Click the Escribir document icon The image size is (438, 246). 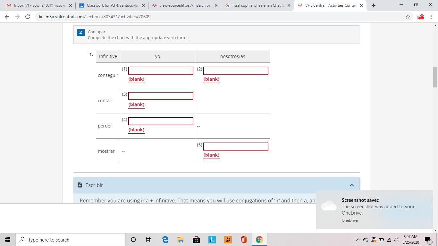pyautogui.click(x=80, y=185)
